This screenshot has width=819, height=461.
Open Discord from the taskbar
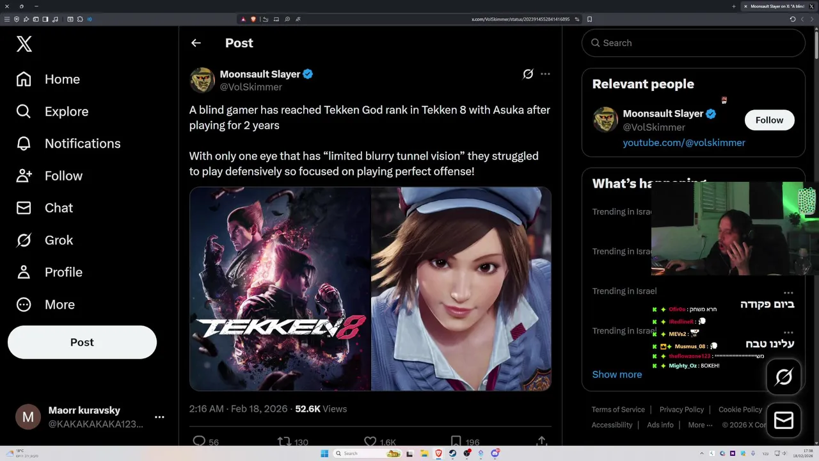click(x=495, y=453)
